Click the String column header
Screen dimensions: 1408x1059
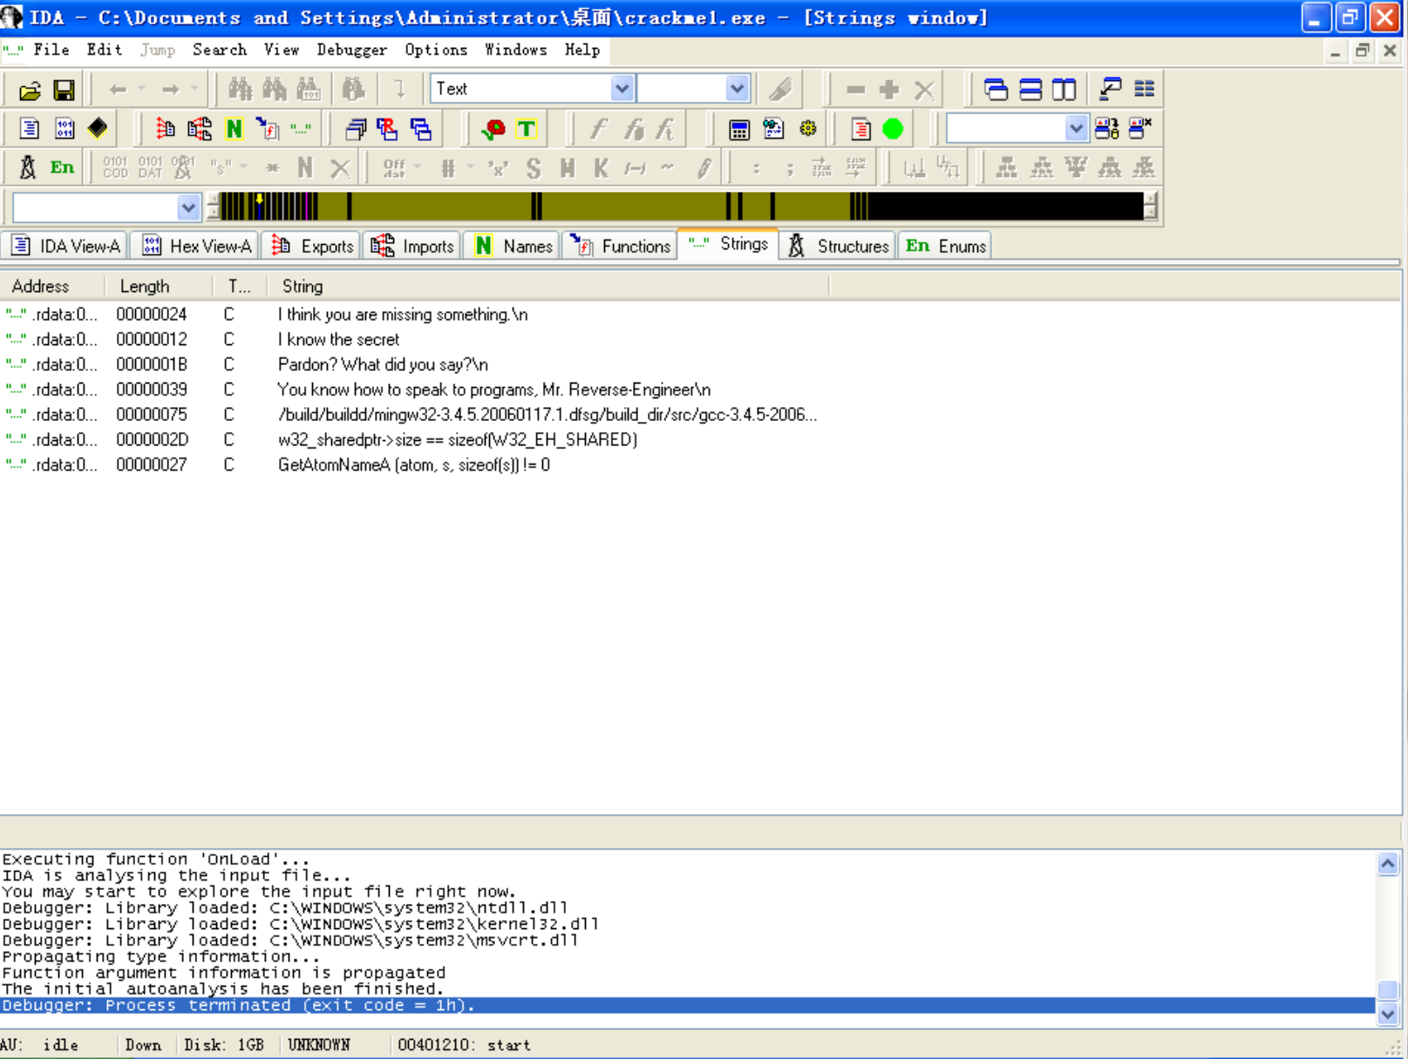click(549, 286)
